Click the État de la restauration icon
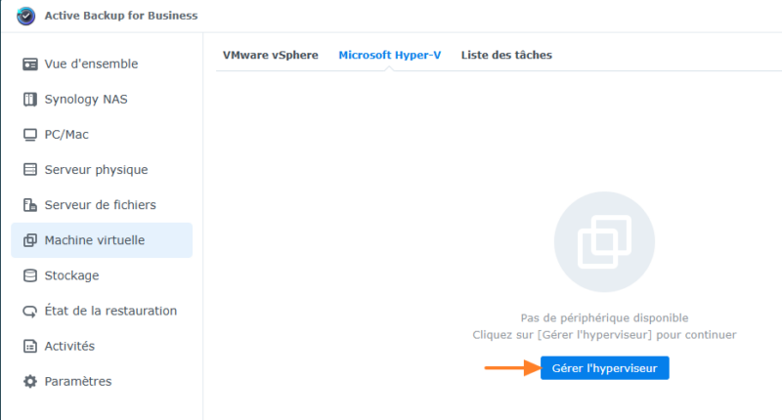The height and width of the screenshot is (420, 782). click(x=30, y=311)
